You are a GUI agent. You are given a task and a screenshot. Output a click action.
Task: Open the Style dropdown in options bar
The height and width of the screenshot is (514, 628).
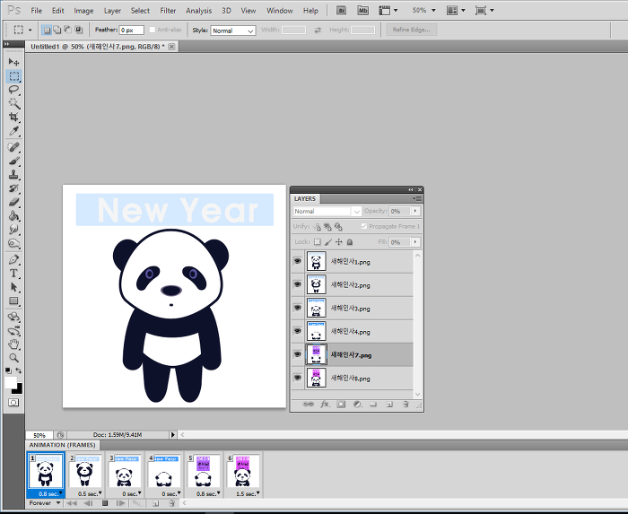[x=233, y=30]
